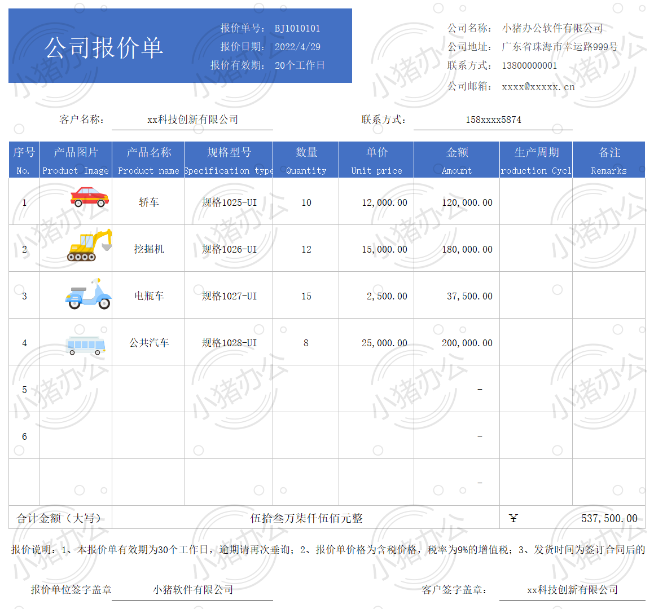Image resolution: width=654 pixels, height=609 pixels.
Task: Select product name cell 电瓶车
Action: point(148,295)
